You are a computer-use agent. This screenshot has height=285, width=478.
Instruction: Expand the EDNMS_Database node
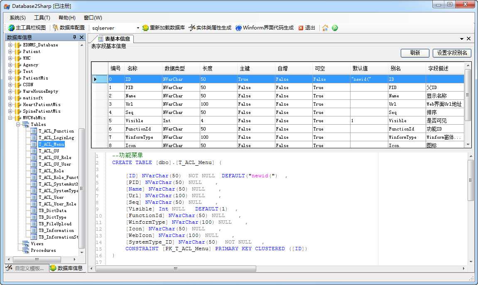10,45
